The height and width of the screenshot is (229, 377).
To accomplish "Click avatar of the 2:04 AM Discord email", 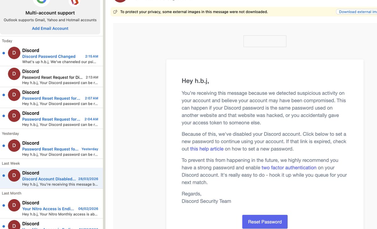I will pos(14,116).
